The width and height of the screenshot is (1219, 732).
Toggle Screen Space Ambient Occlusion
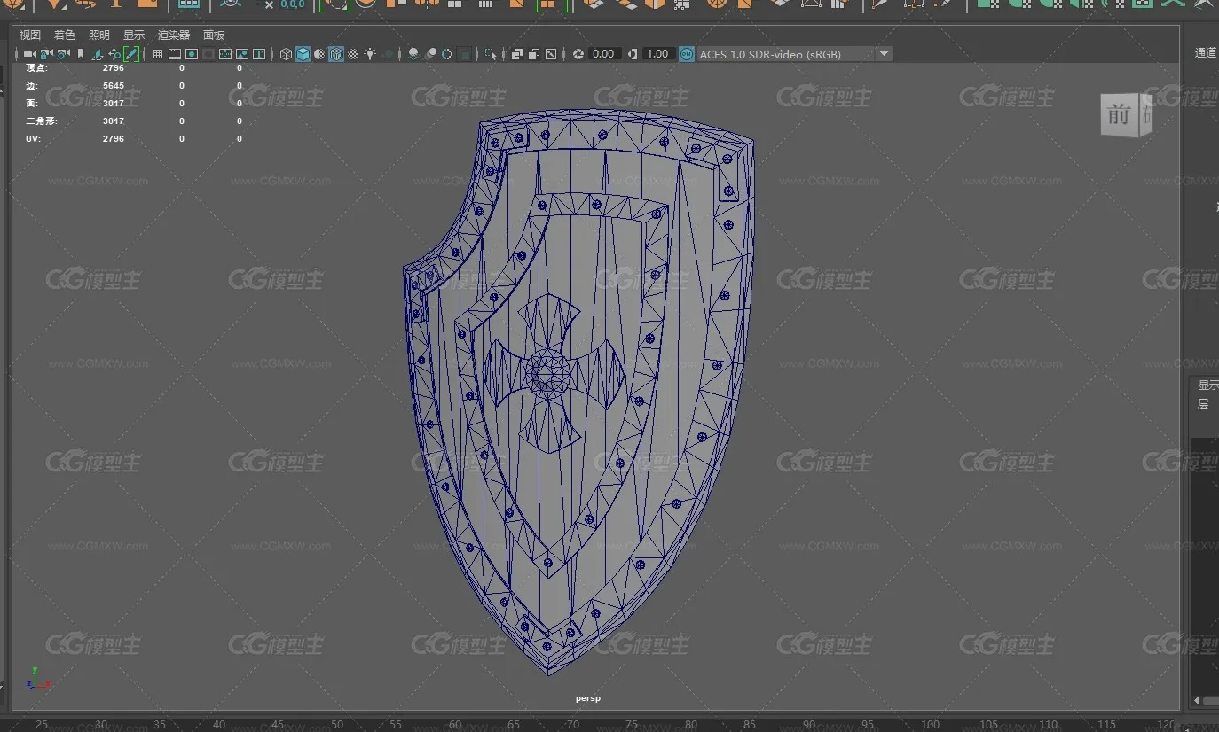point(413,54)
